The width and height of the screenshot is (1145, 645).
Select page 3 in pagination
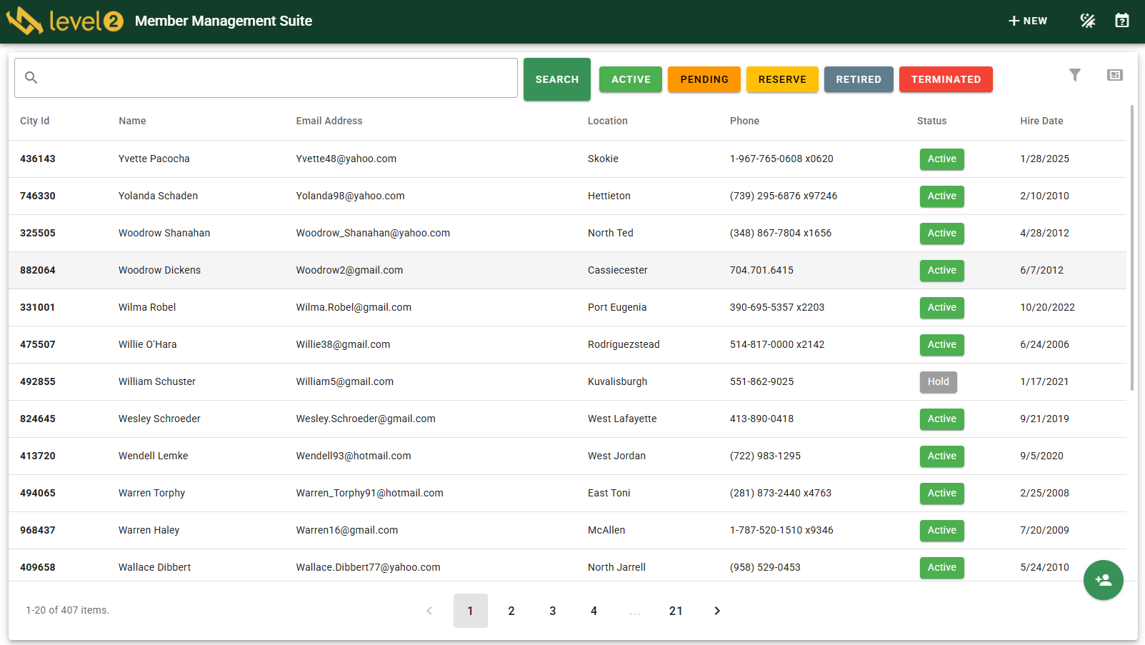(553, 611)
